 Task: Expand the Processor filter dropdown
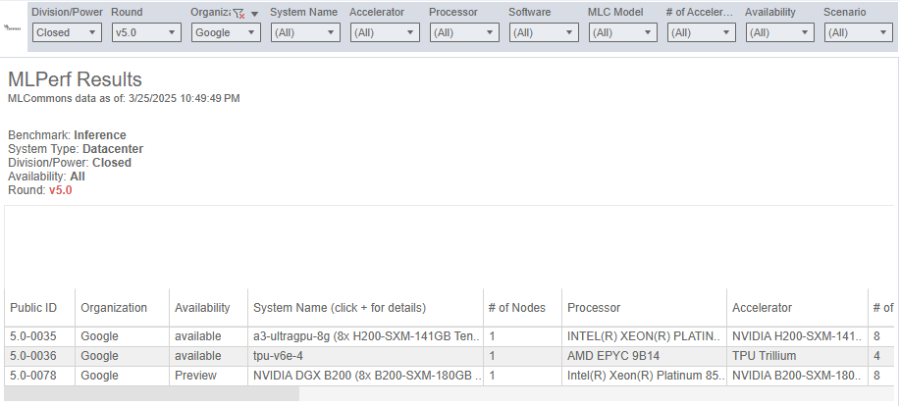pyautogui.click(x=464, y=32)
